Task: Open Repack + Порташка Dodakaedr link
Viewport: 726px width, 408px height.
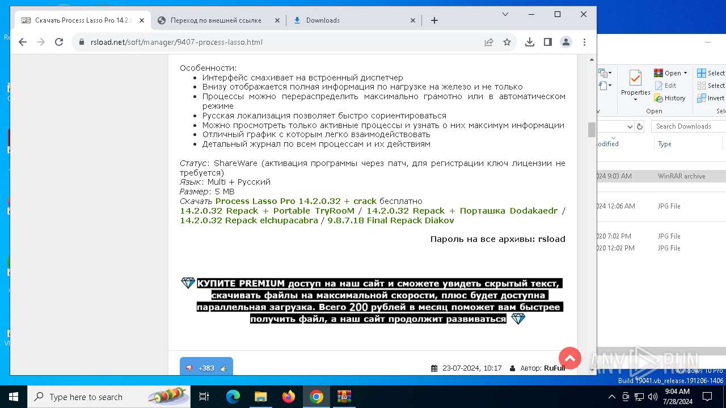Action: tap(462, 211)
